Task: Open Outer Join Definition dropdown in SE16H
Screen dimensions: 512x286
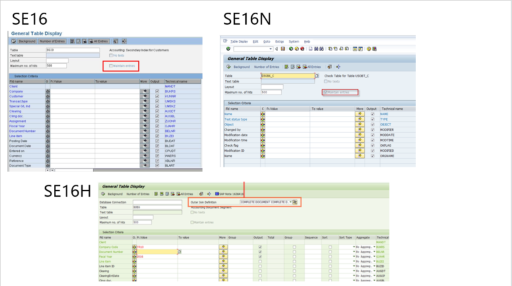Action: 290,202
